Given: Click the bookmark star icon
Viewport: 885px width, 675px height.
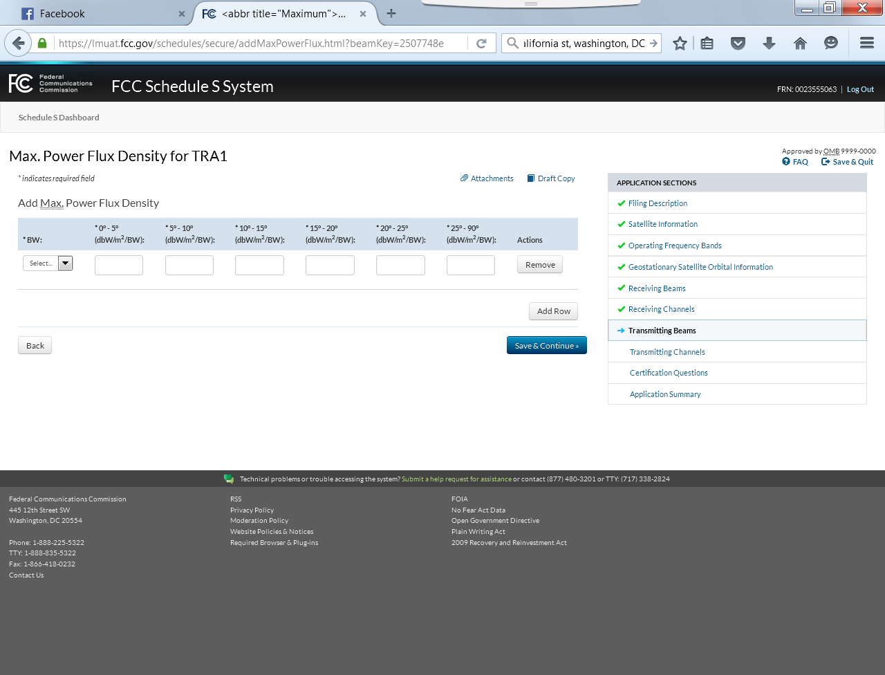Looking at the screenshot, I should [680, 43].
